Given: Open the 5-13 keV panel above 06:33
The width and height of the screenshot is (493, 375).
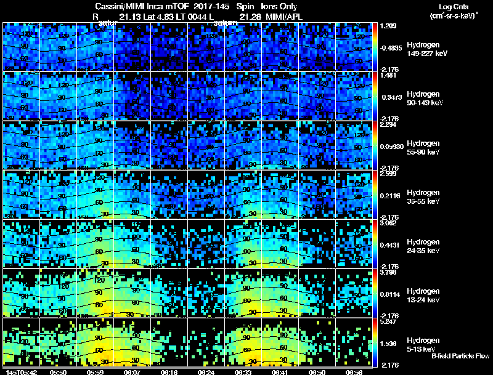Looking at the screenshot, I should click(243, 342).
